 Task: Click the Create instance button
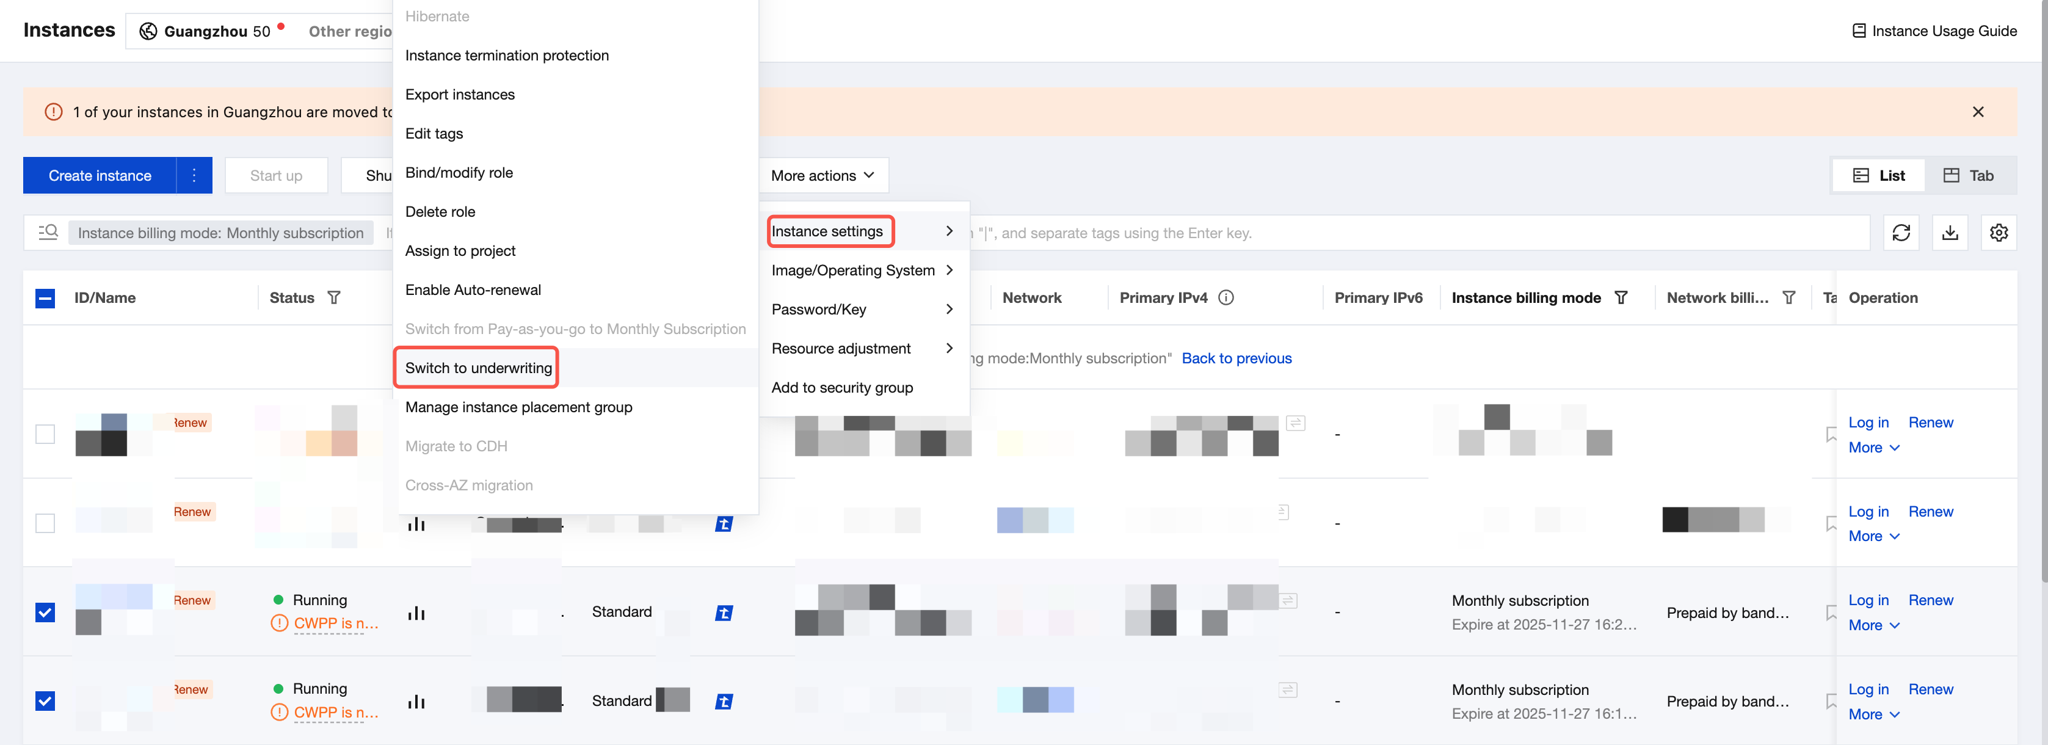(x=100, y=176)
